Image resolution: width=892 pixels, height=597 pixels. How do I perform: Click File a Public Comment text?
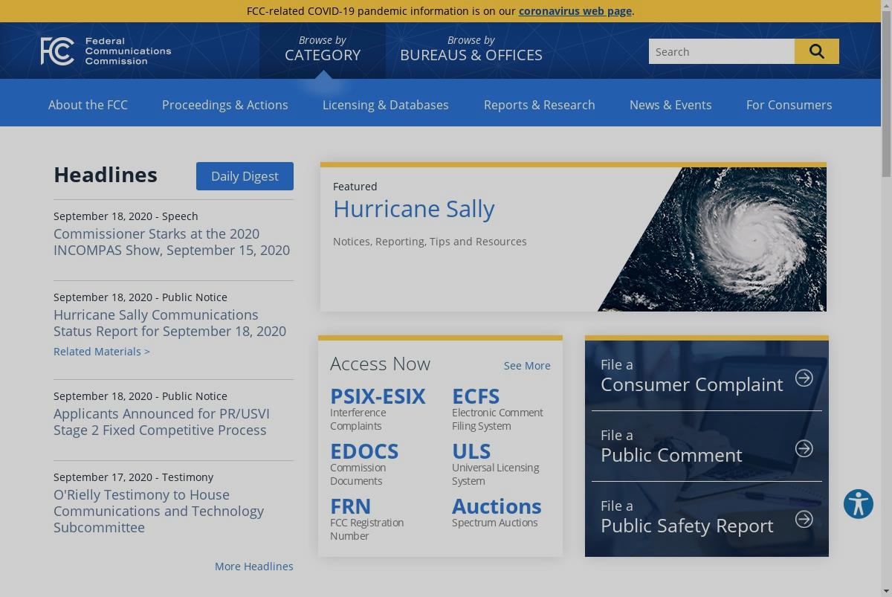pos(671,446)
